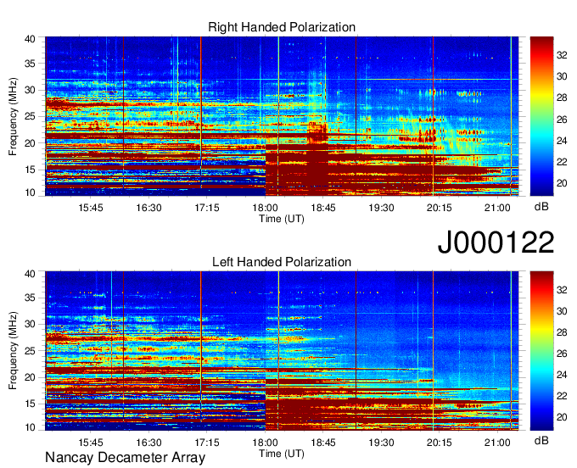The width and height of the screenshot is (577, 468).
Task: Click the bottom plot's "Time (UT)" axis label
Action: [x=282, y=454]
